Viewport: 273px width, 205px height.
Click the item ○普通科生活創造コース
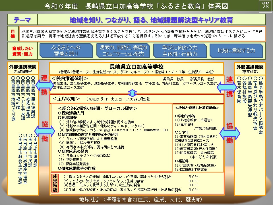pos(192,140)
